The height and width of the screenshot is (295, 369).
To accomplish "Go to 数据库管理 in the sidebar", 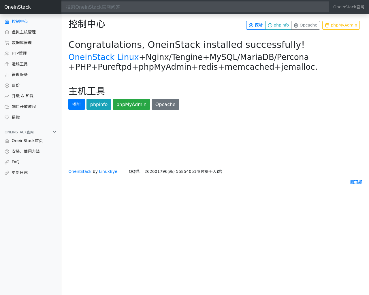I will click(31, 43).
